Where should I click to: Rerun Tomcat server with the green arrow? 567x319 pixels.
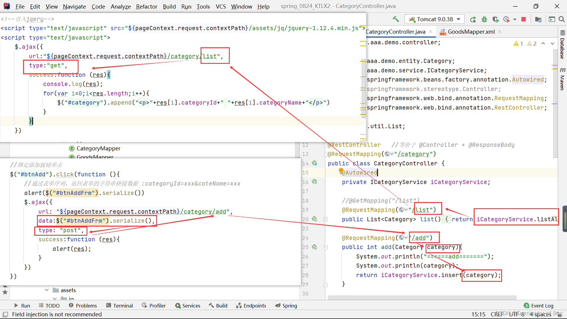pyautogui.click(x=473, y=19)
